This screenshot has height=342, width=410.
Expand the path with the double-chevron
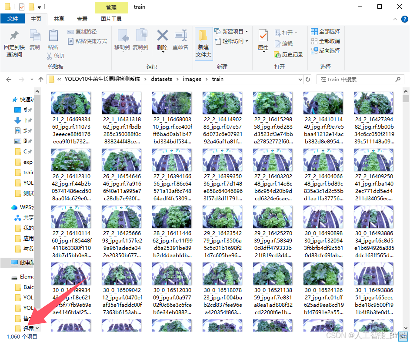click(59, 79)
